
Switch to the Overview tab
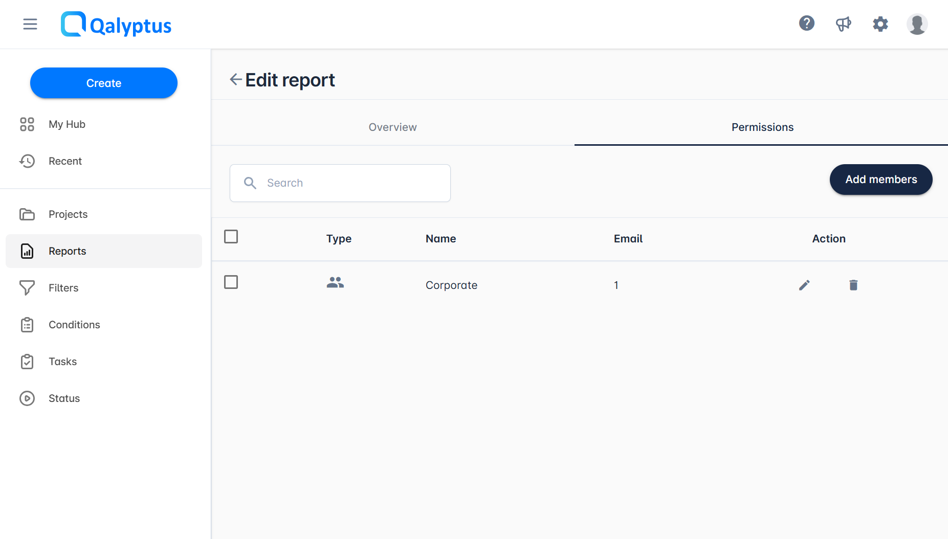392,127
